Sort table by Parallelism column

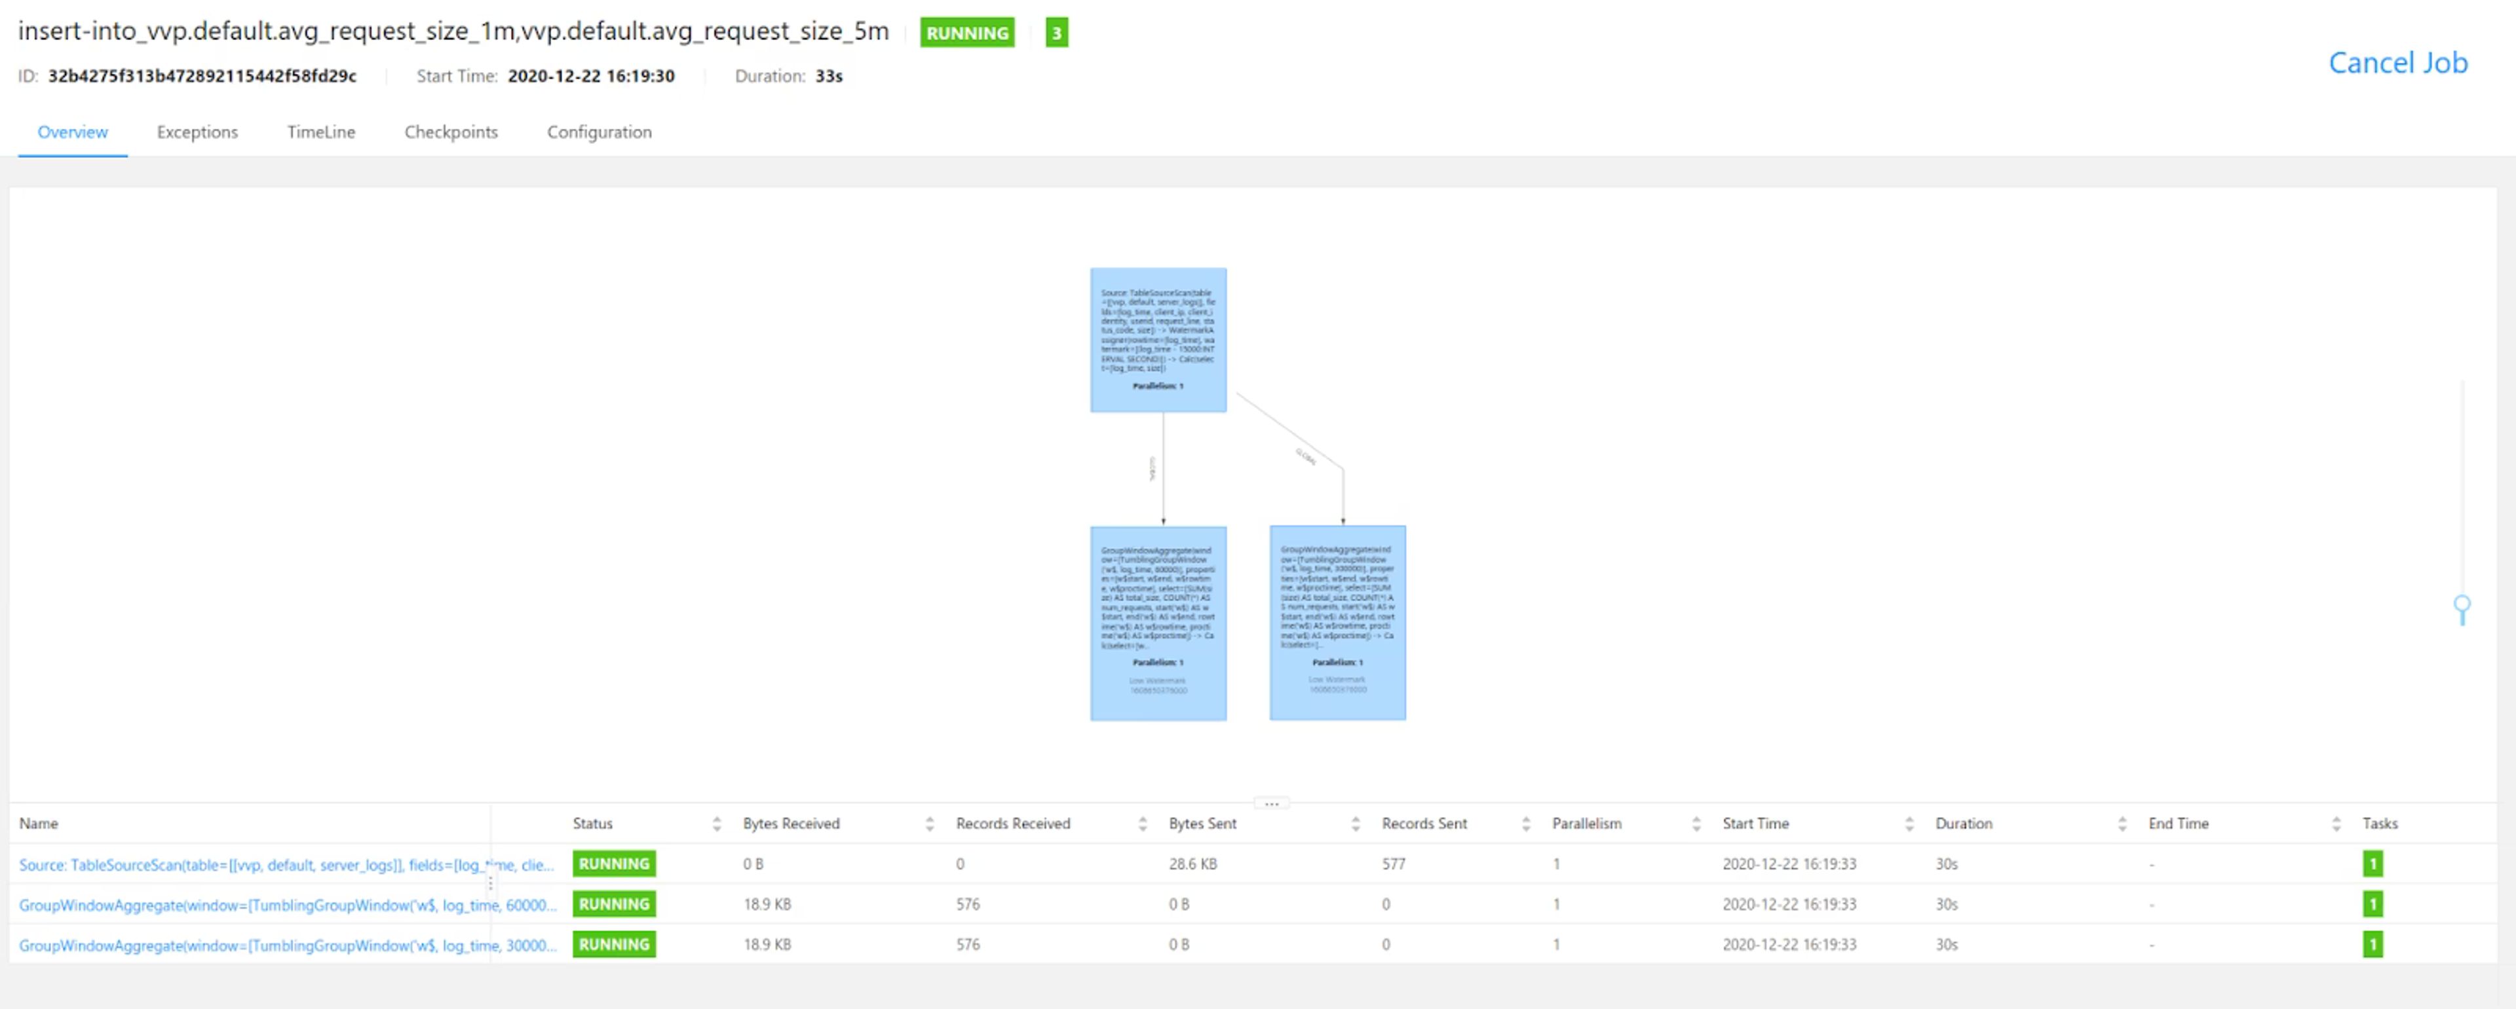1696,824
